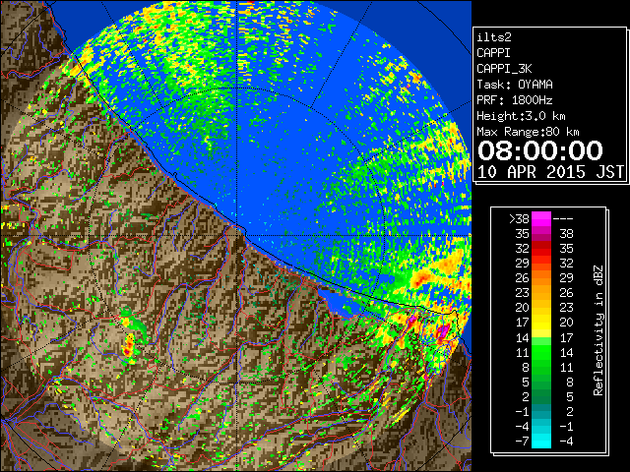Click the "Reflectivity in dBZ" axis label
The image size is (630, 472).
[598, 330]
